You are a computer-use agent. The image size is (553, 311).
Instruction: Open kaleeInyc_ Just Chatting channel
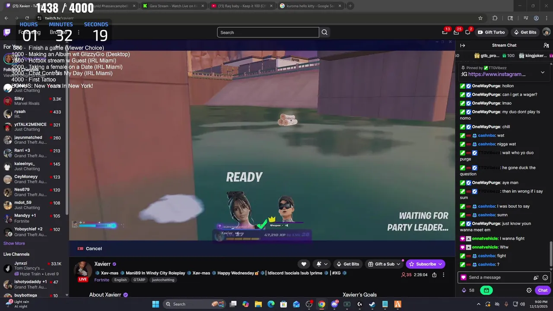tap(33, 166)
